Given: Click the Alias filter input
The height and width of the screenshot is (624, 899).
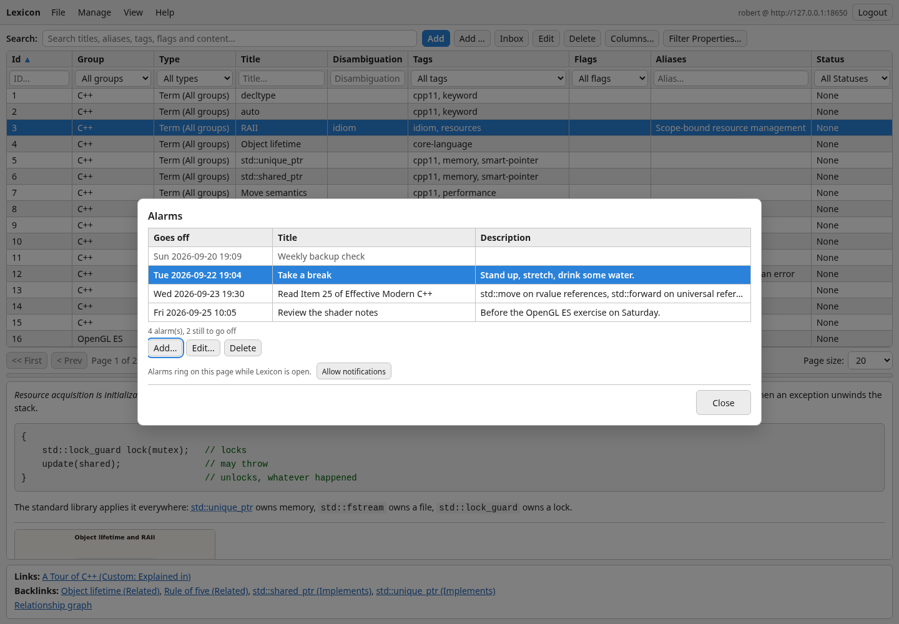Looking at the screenshot, I should click(x=730, y=79).
